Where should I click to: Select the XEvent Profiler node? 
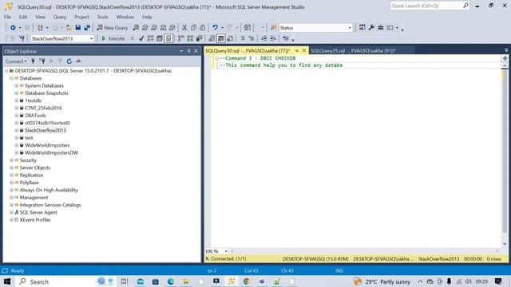[x=35, y=220]
